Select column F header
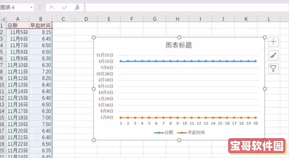The width and height of the screenshot is (289, 158). coord(132,19)
